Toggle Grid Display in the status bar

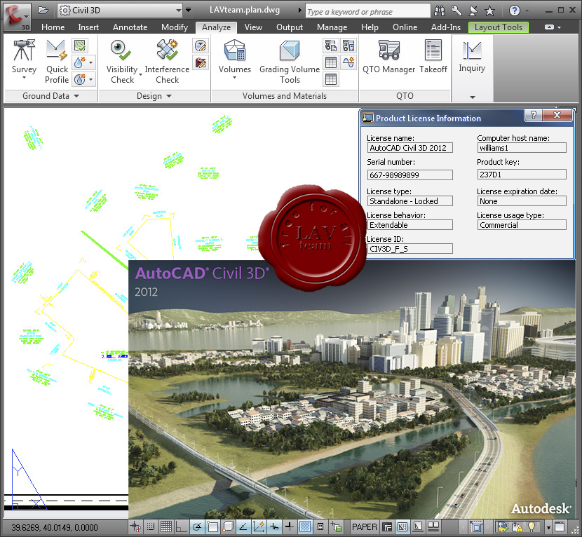pyautogui.click(x=166, y=526)
